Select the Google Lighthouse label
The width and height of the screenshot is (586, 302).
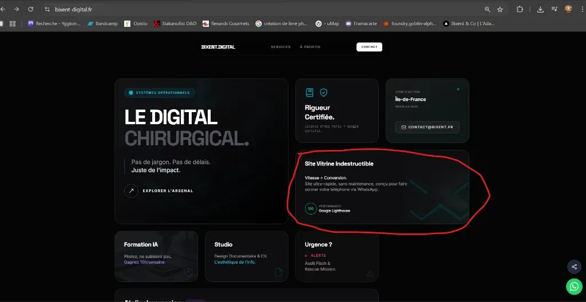point(334,211)
